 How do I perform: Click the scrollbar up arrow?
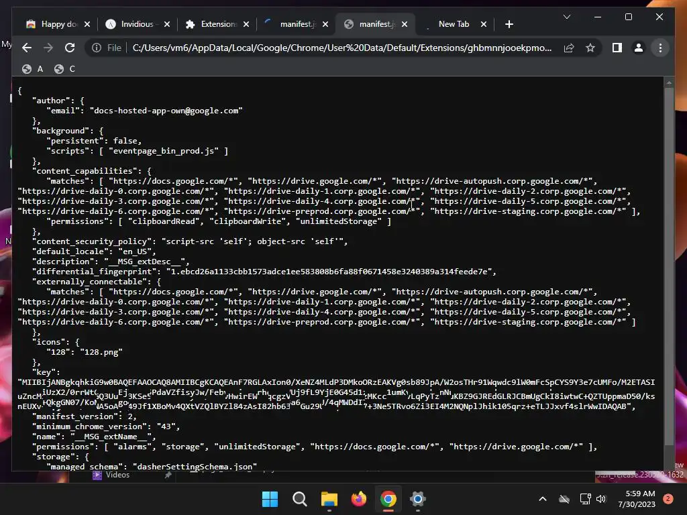click(669, 82)
